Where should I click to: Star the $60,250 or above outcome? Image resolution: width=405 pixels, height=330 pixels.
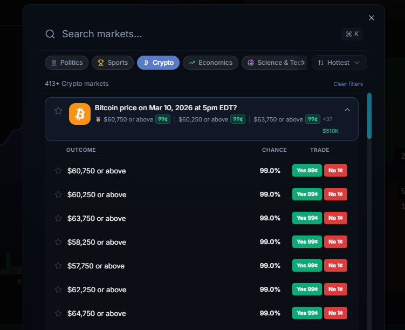(58, 194)
